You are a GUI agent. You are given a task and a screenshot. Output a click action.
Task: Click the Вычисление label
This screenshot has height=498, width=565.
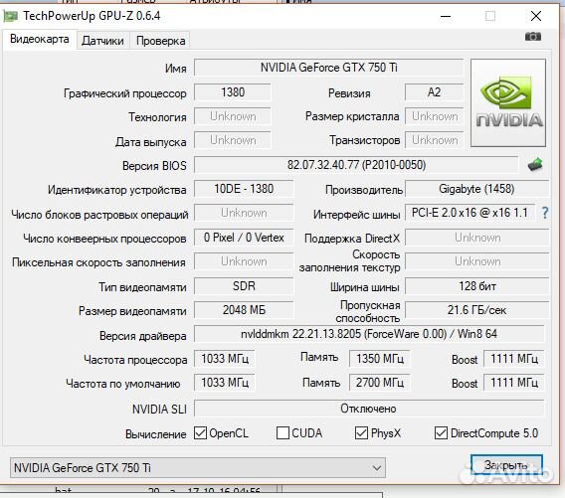[155, 434]
